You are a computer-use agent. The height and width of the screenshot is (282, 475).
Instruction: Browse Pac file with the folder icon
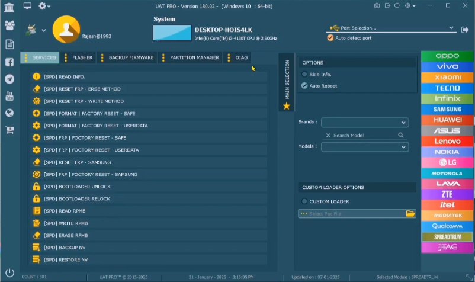(410, 213)
